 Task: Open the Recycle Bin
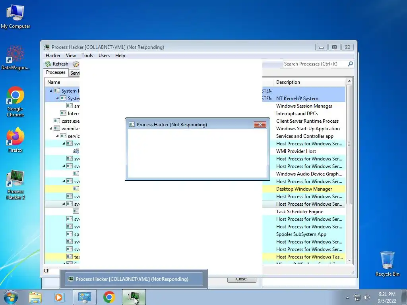tap(387, 264)
